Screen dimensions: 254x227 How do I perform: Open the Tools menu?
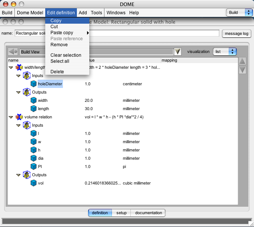pyautogui.click(x=96, y=13)
